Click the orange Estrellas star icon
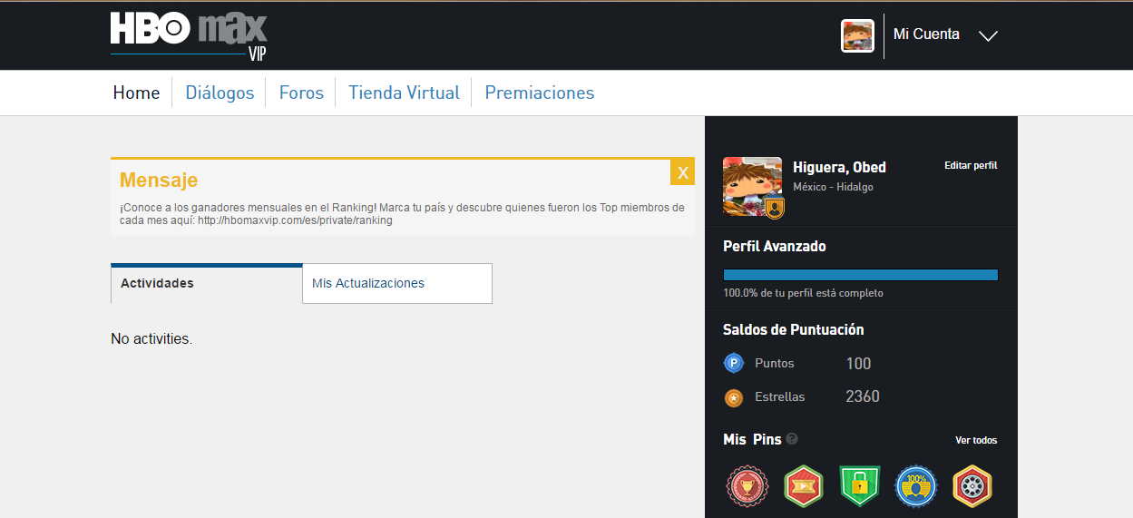This screenshot has width=1133, height=518. (x=733, y=397)
